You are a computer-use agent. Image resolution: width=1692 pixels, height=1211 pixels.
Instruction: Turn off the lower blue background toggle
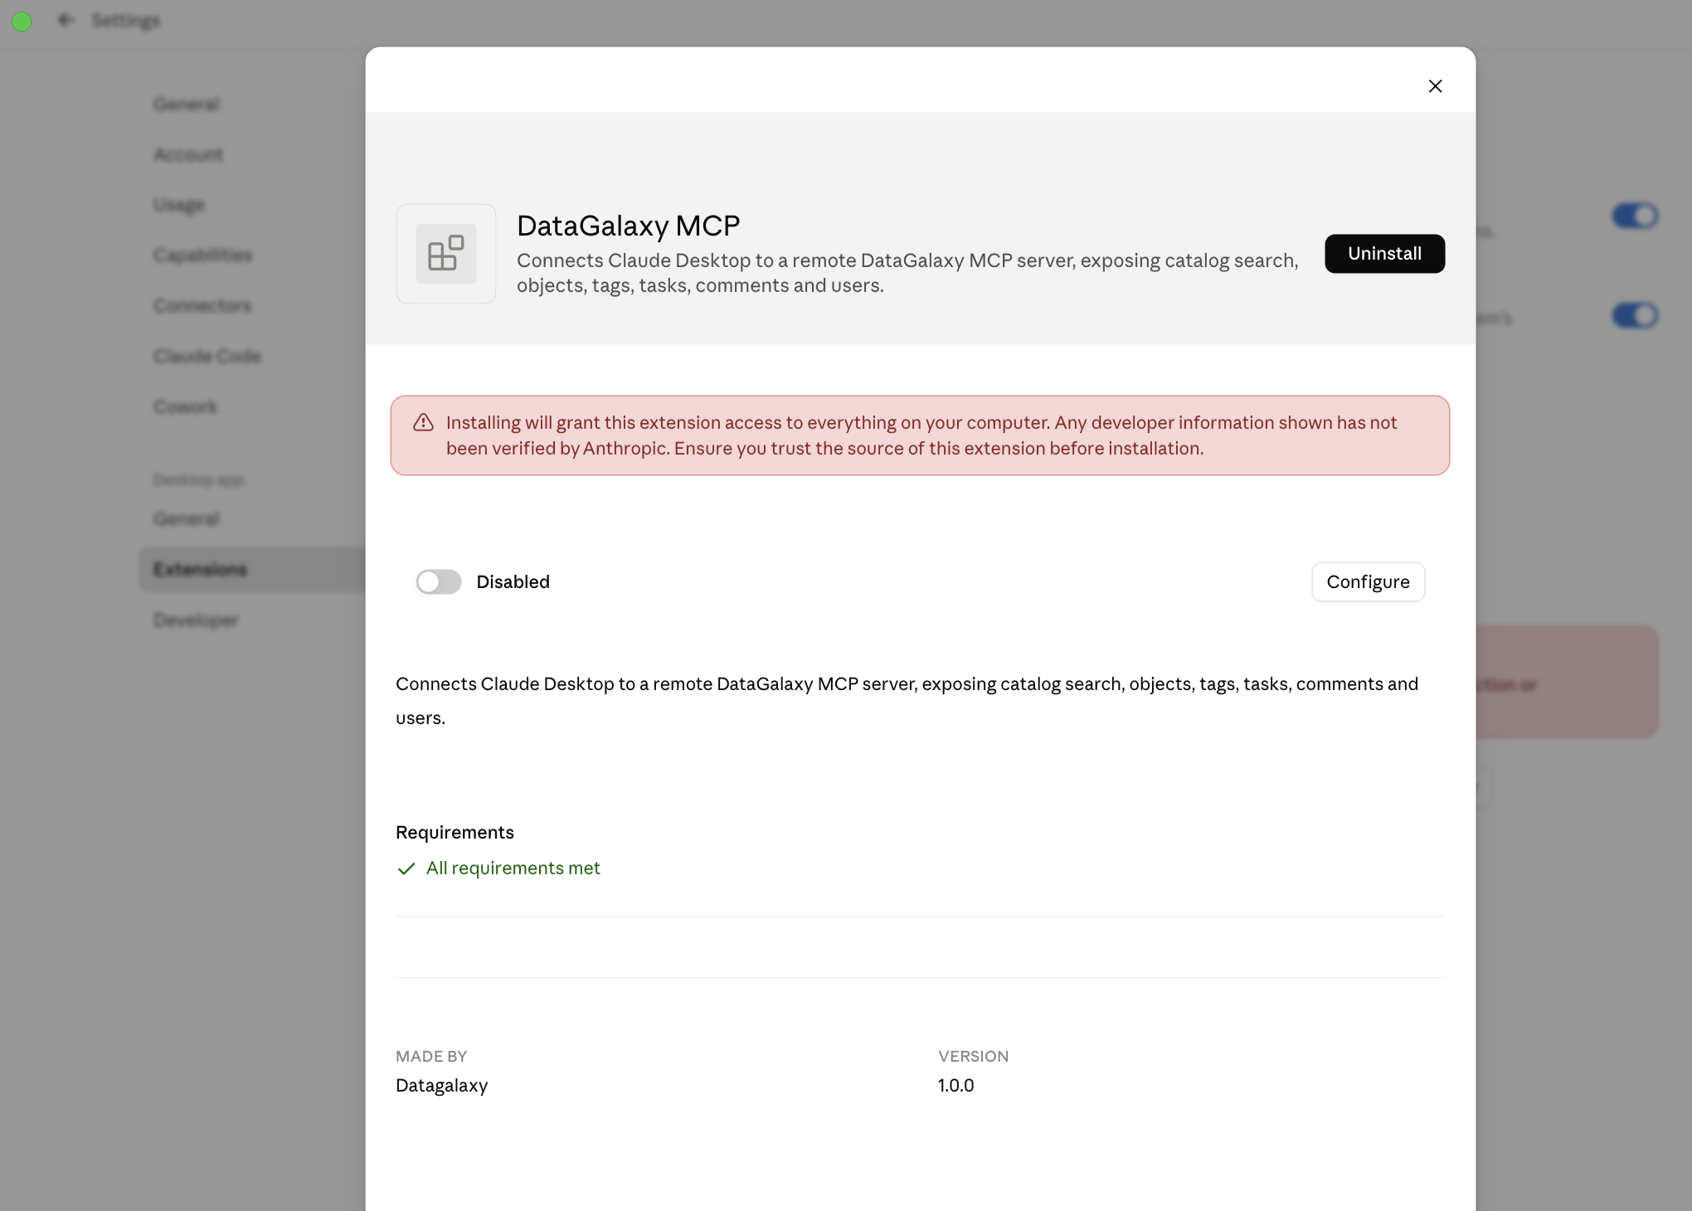(x=1635, y=315)
